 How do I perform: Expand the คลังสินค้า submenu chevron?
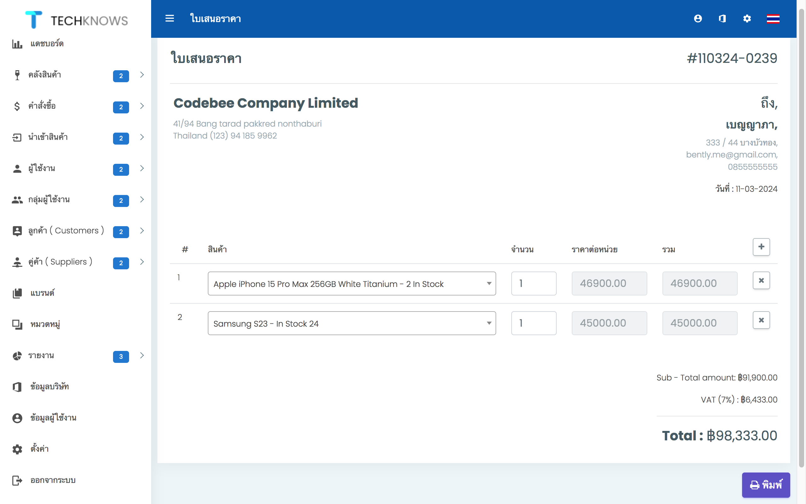[x=142, y=75]
